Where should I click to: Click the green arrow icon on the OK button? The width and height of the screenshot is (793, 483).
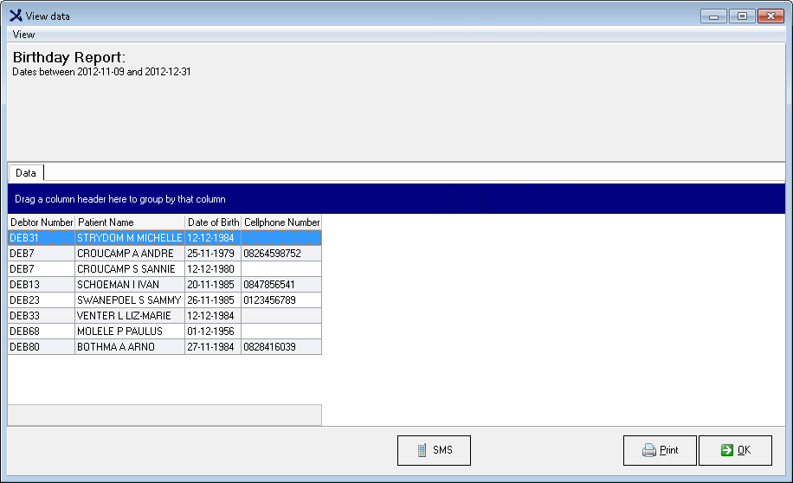point(726,450)
